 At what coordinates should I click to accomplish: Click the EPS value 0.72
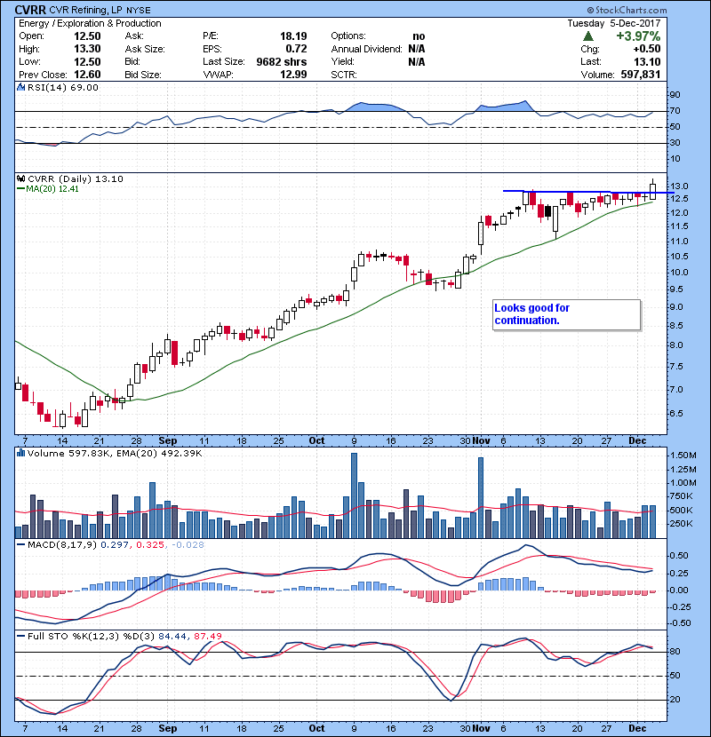[297, 49]
